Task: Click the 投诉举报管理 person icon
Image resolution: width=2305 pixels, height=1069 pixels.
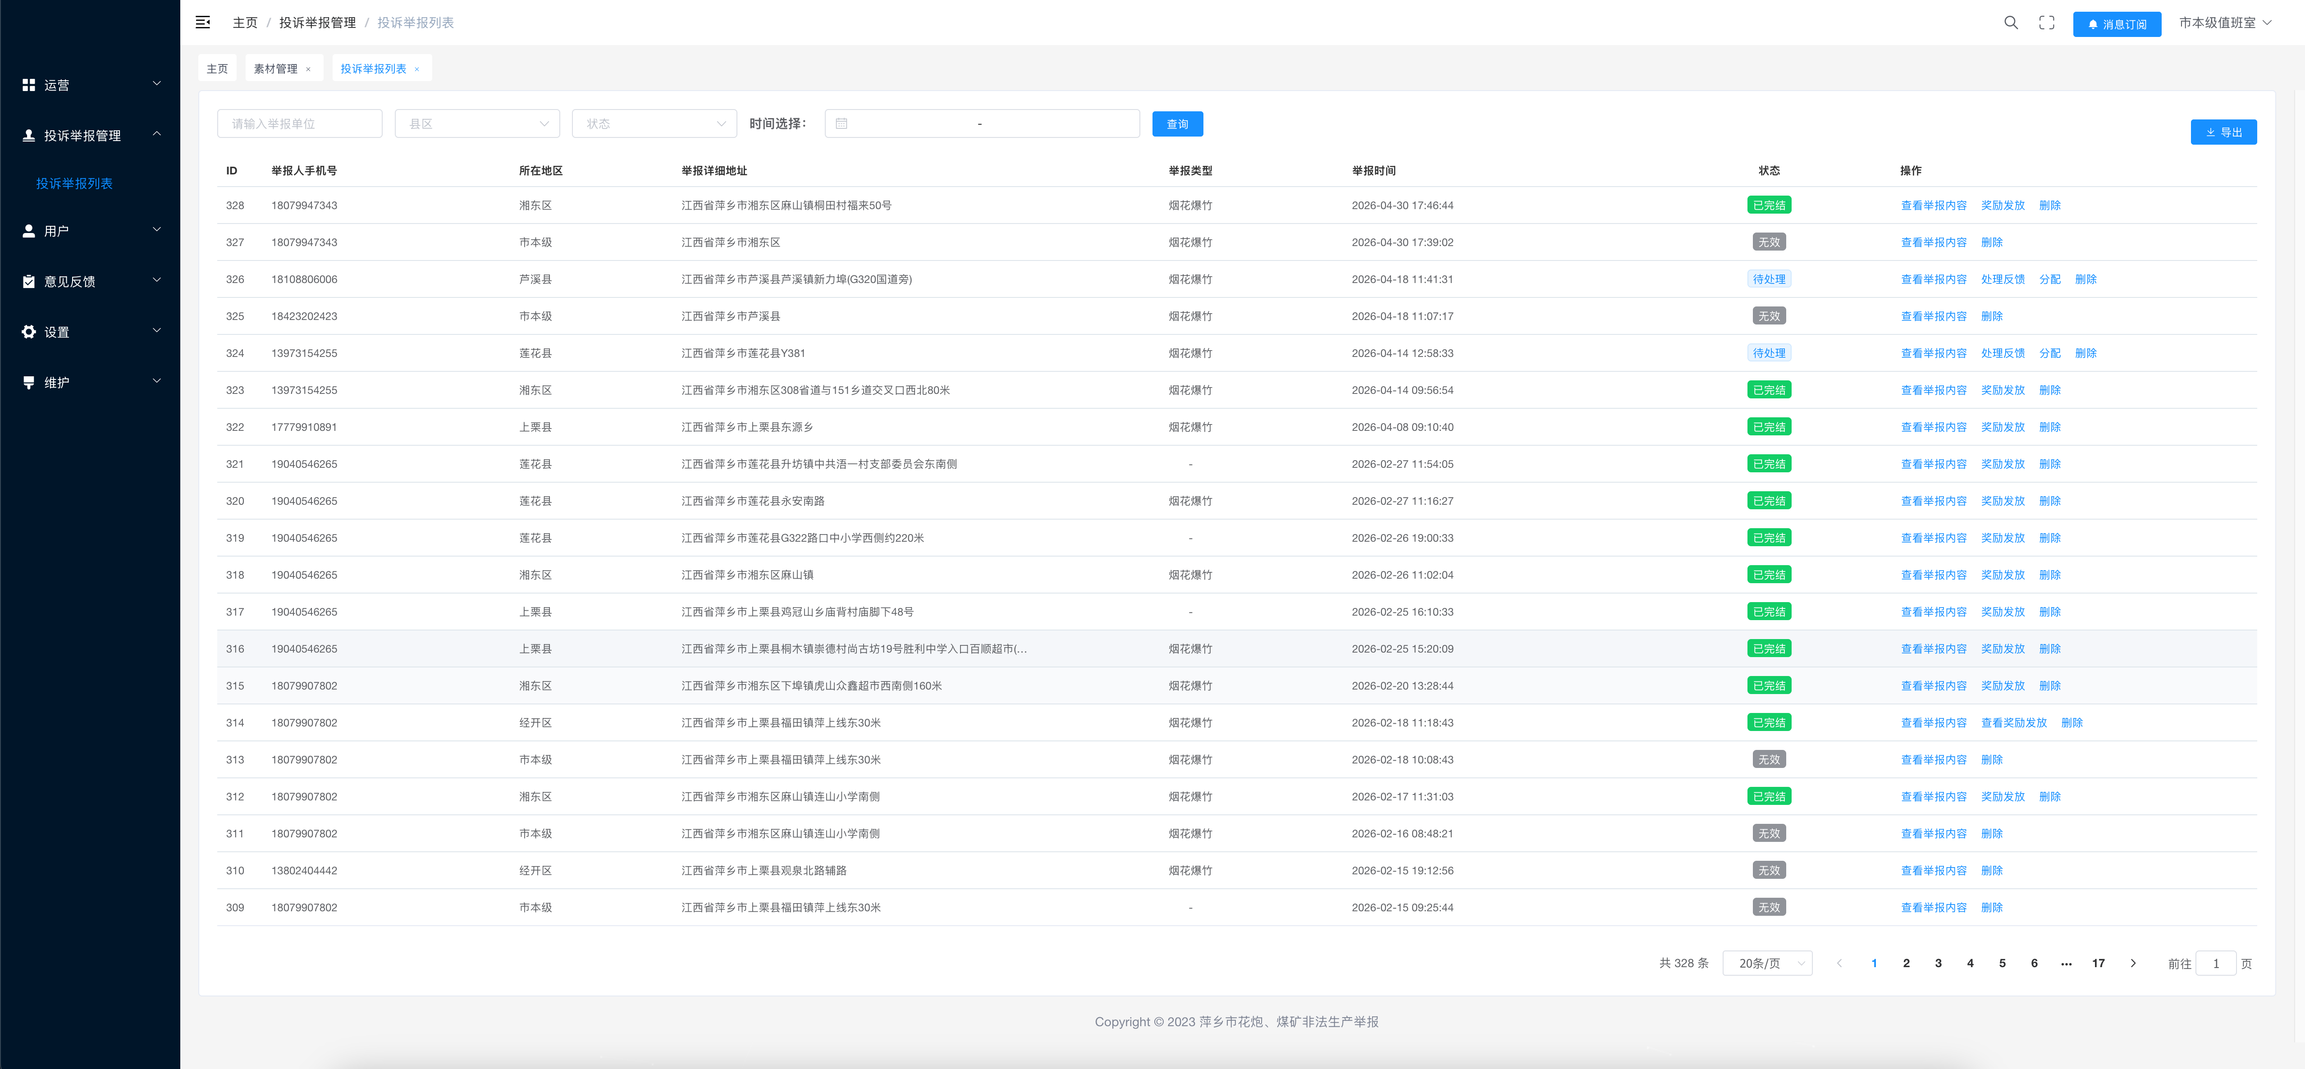Action: click(29, 135)
